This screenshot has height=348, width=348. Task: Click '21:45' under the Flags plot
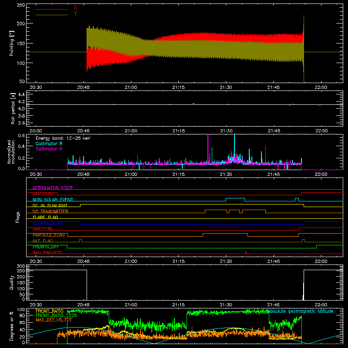tap(274, 261)
